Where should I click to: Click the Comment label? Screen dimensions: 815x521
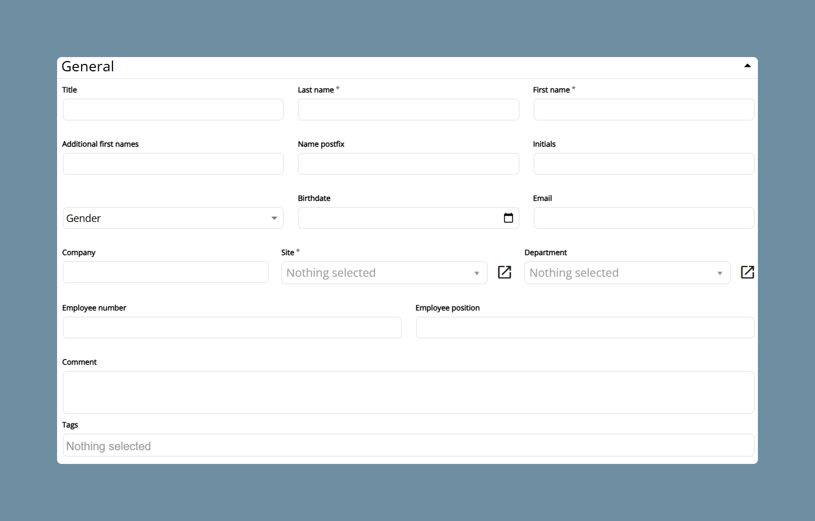[79, 362]
